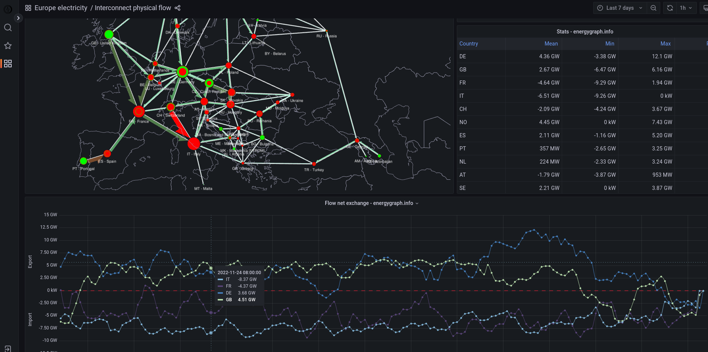Screen dimensions: 708x352
Task: Sort the table by Country column
Action: click(468, 44)
